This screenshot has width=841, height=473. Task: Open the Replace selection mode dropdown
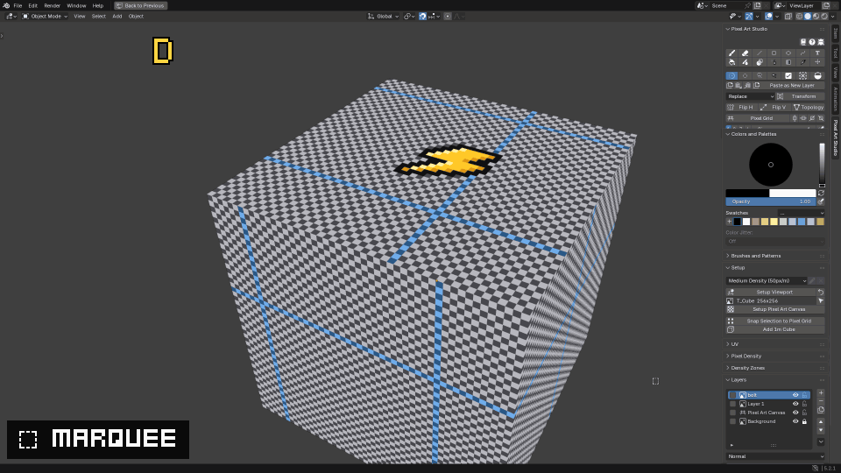[751, 96]
